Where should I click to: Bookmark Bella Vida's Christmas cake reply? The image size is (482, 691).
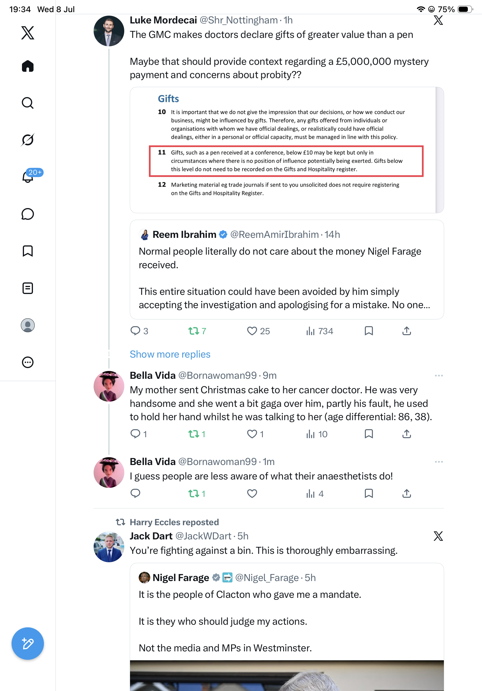pyautogui.click(x=369, y=434)
